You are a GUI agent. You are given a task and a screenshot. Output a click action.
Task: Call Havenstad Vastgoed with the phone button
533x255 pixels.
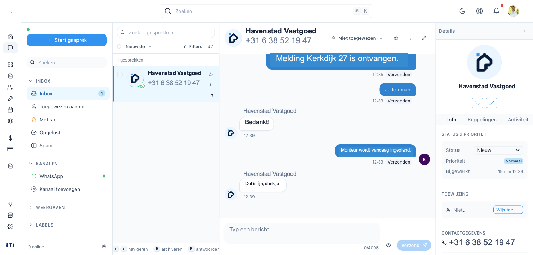(477, 103)
